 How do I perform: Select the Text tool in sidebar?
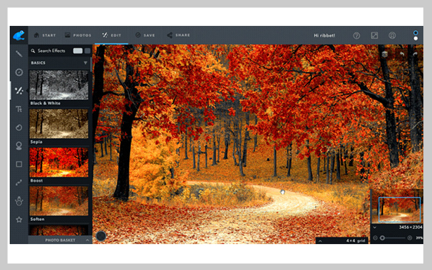(19, 109)
